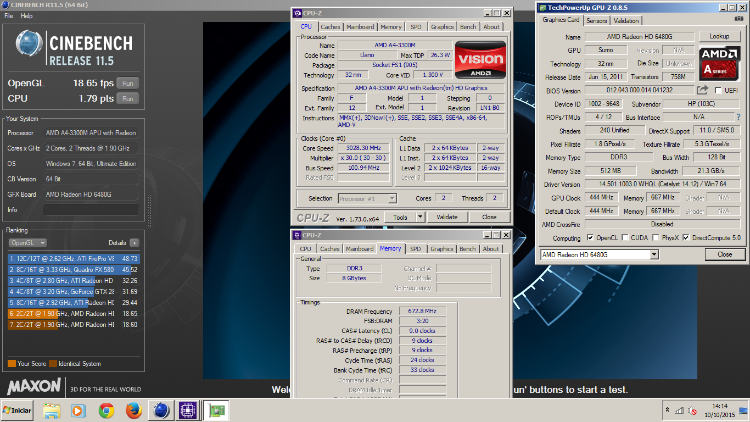
Task: Select ranking row 4 GeForce GTX
Action: [x=74, y=292]
